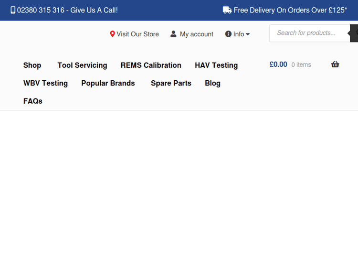The height and width of the screenshot is (269, 358).
Task: Click the info circle icon
Action: 228,34
